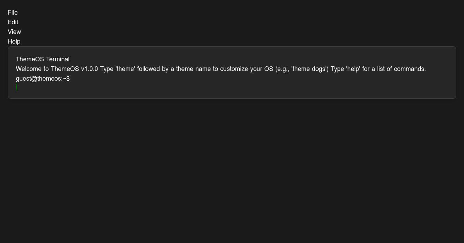Click the word 'guest' in the prompt
Viewport: 464px width, 243px height.
pos(23,79)
